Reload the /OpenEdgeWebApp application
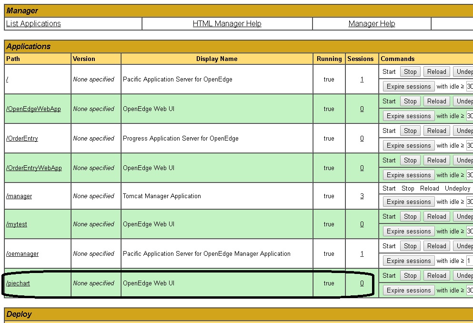 [x=436, y=101]
